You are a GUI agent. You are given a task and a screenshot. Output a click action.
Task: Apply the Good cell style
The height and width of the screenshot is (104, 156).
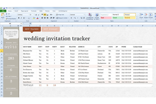tap(118, 18)
